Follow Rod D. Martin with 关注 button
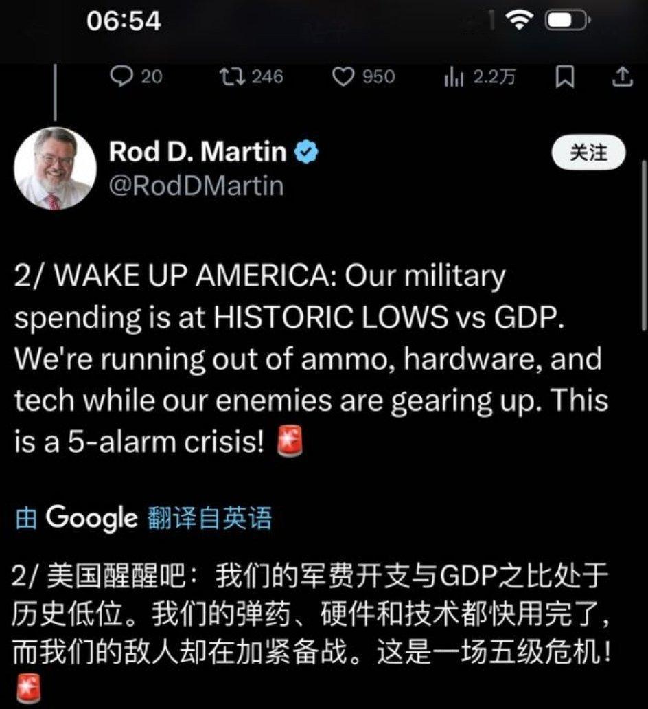The height and width of the screenshot is (709, 648). (x=588, y=153)
